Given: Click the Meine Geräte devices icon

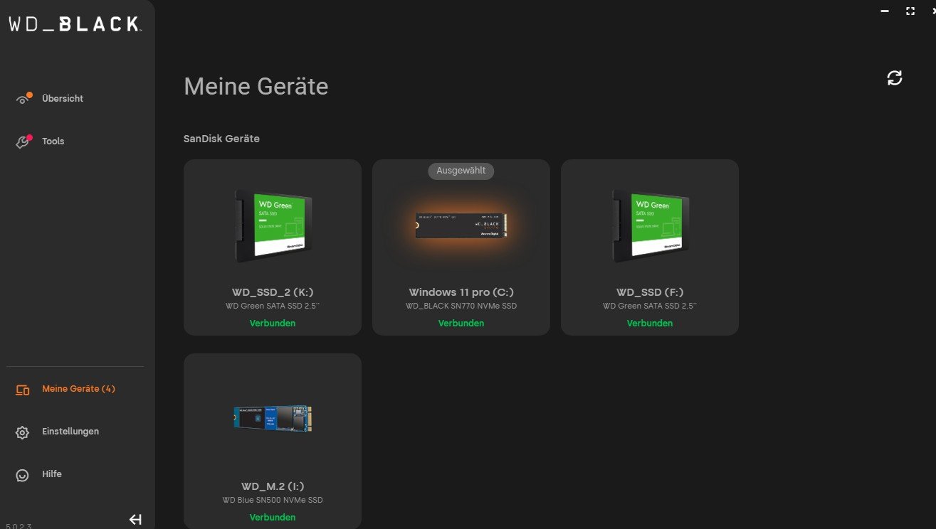Looking at the screenshot, I should point(23,389).
